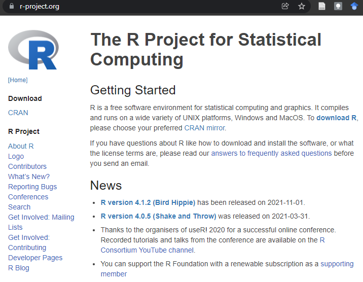Open the lightbulb extension icon
The width and height of the screenshot is (363, 282).
point(338,6)
